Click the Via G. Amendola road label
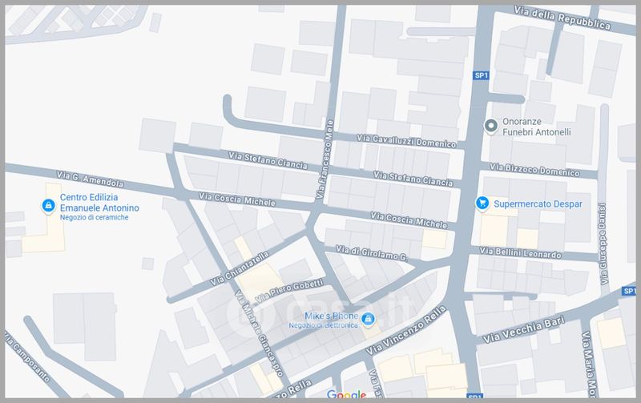The height and width of the screenshot is (403, 641). click(90, 178)
